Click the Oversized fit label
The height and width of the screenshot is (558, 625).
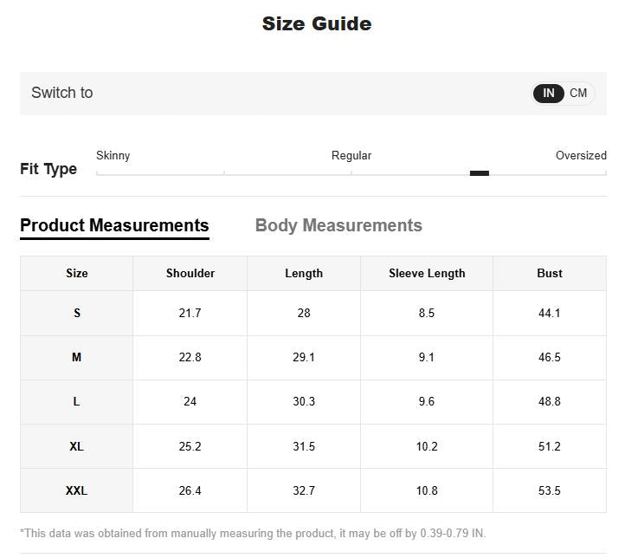click(581, 155)
